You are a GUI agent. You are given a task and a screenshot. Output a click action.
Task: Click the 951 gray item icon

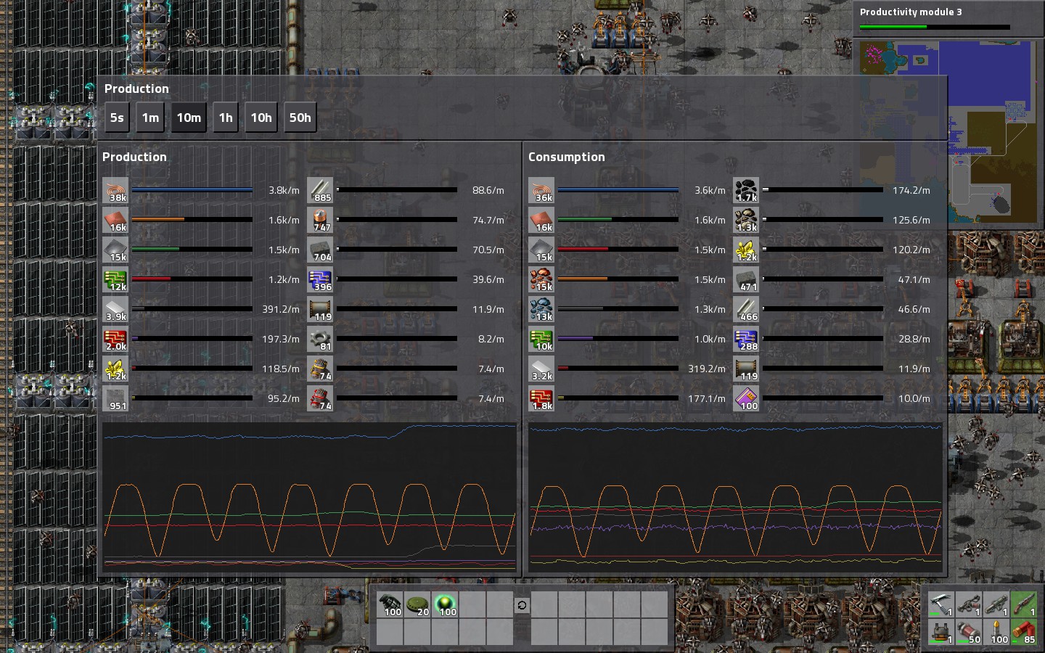(x=115, y=398)
